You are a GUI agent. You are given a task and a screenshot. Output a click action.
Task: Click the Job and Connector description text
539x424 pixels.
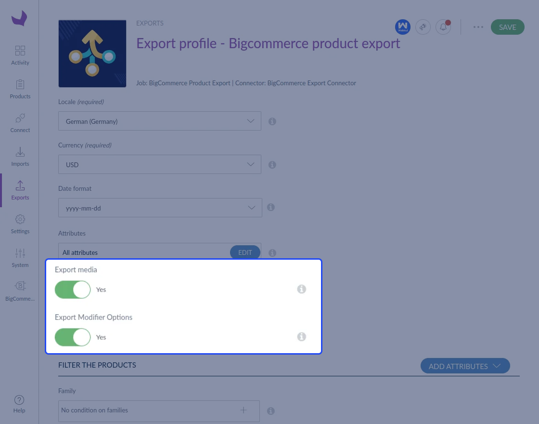(246, 83)
